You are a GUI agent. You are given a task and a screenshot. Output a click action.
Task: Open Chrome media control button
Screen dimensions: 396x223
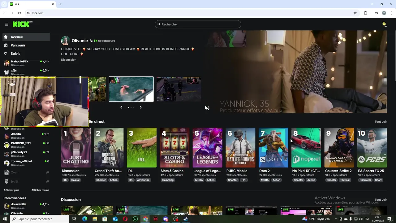click(x=377, y=13)
